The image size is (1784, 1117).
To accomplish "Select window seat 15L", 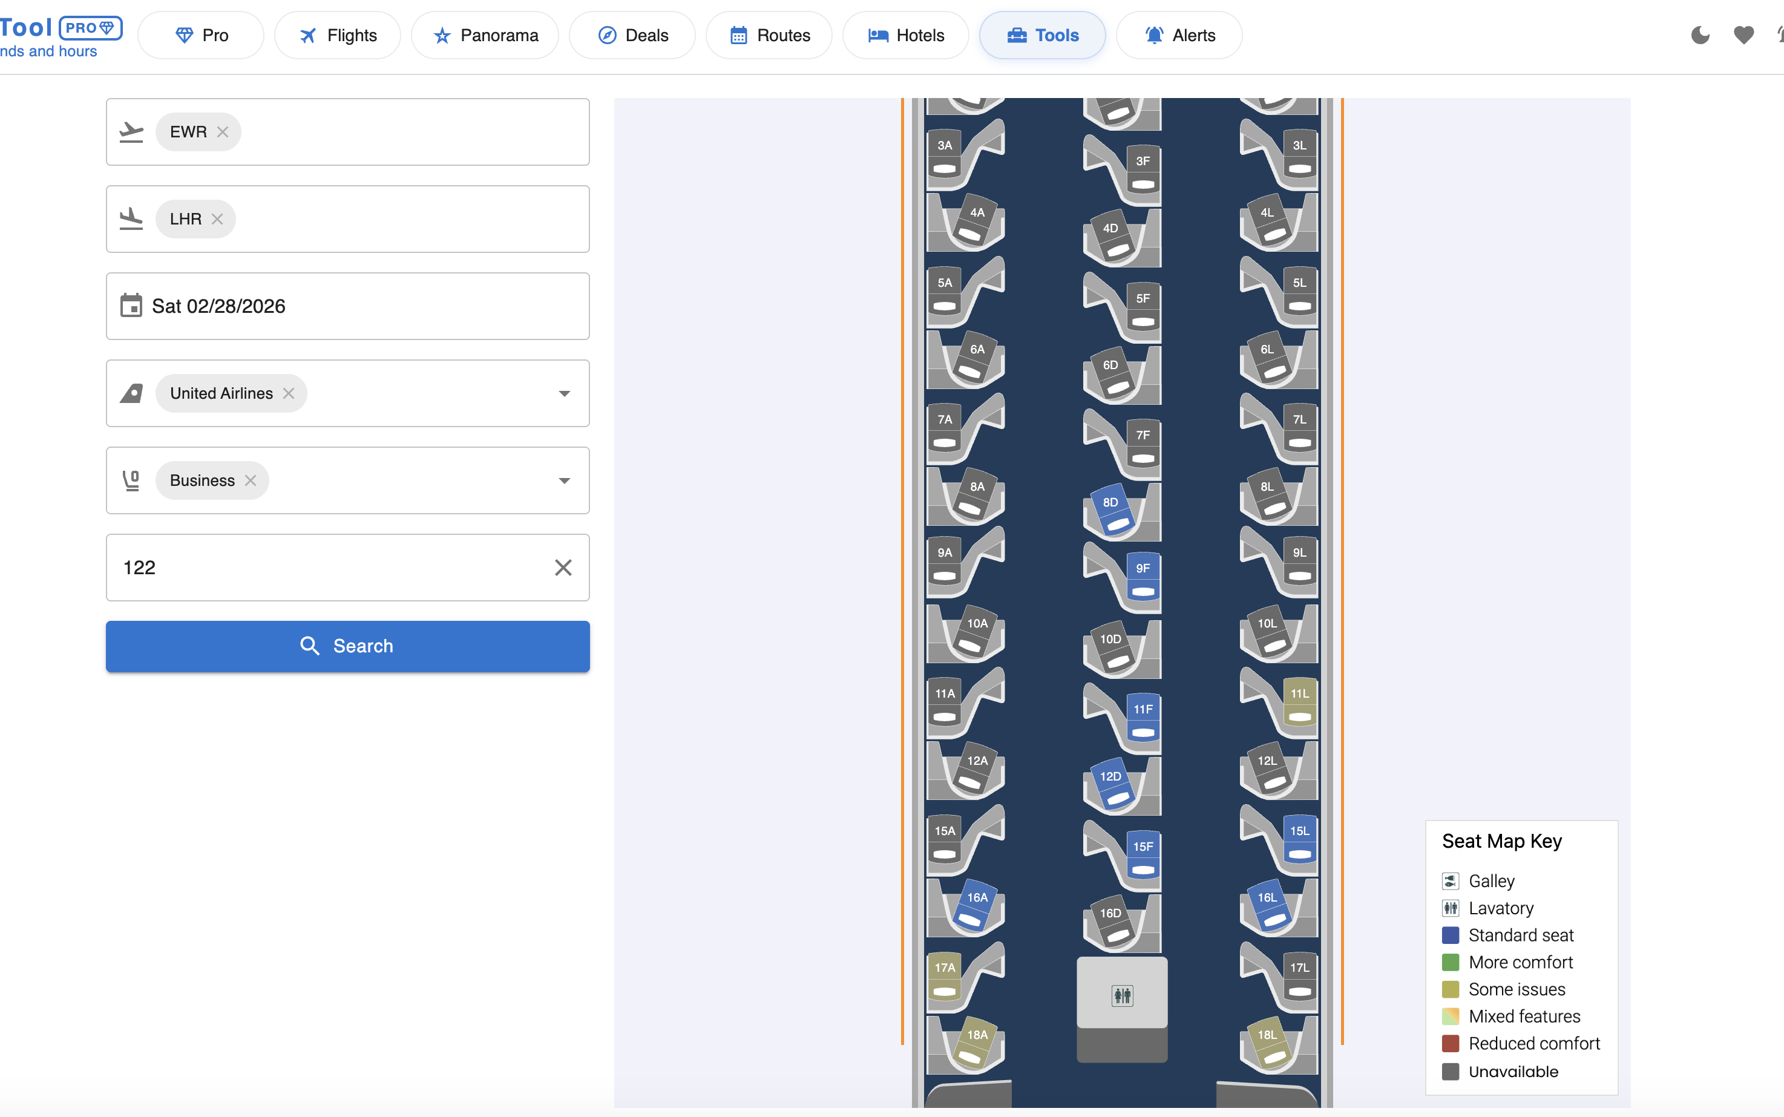I will tap(1299, 840).
